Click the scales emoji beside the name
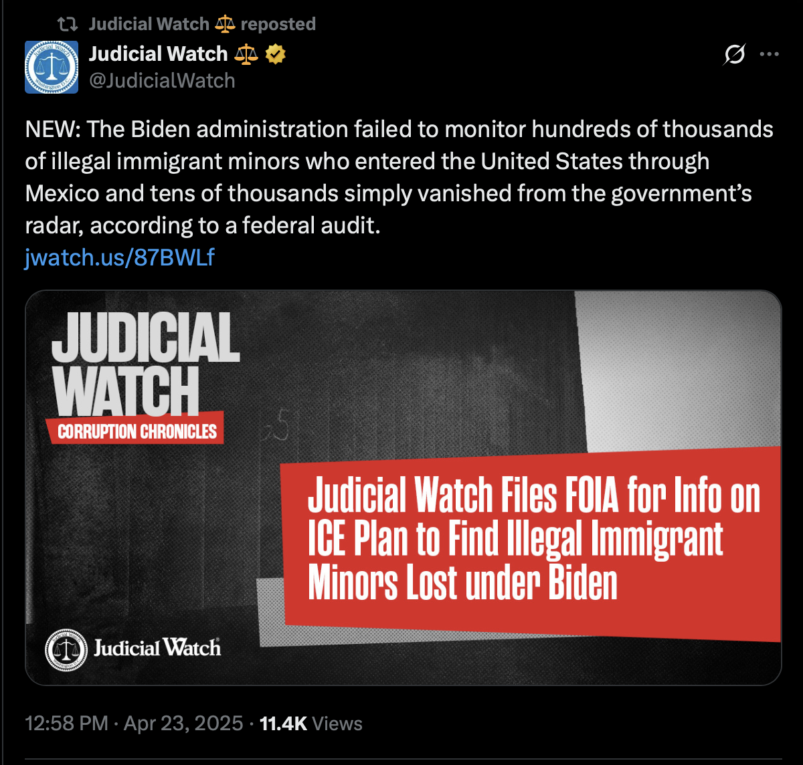Viewport: 803px width, 765px height. click(x=246, y=53)
